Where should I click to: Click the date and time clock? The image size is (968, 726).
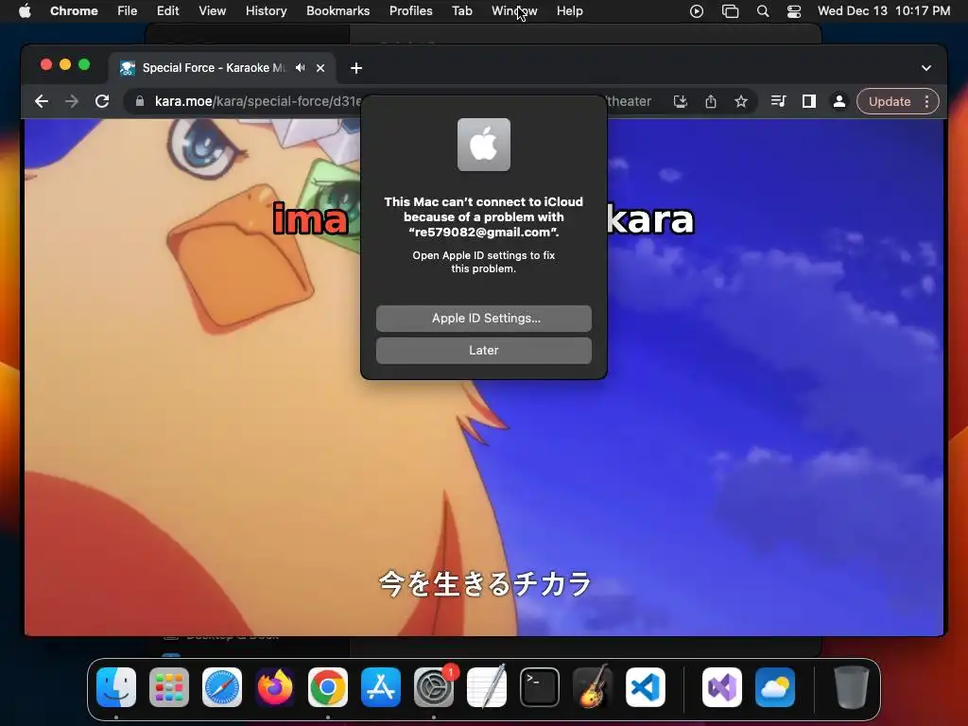tap(884, 11)
